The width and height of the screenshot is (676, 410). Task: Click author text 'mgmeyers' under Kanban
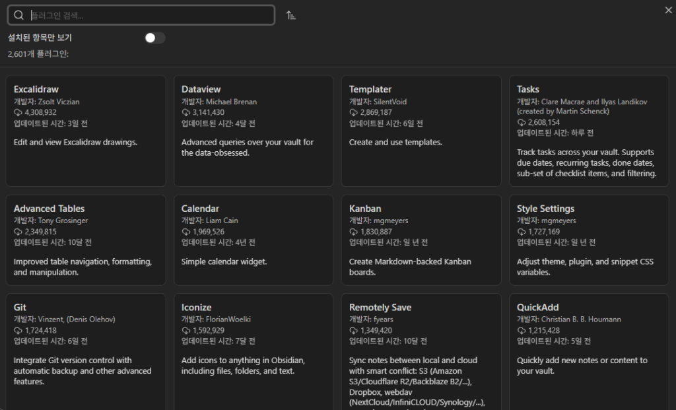coord(391,221)
